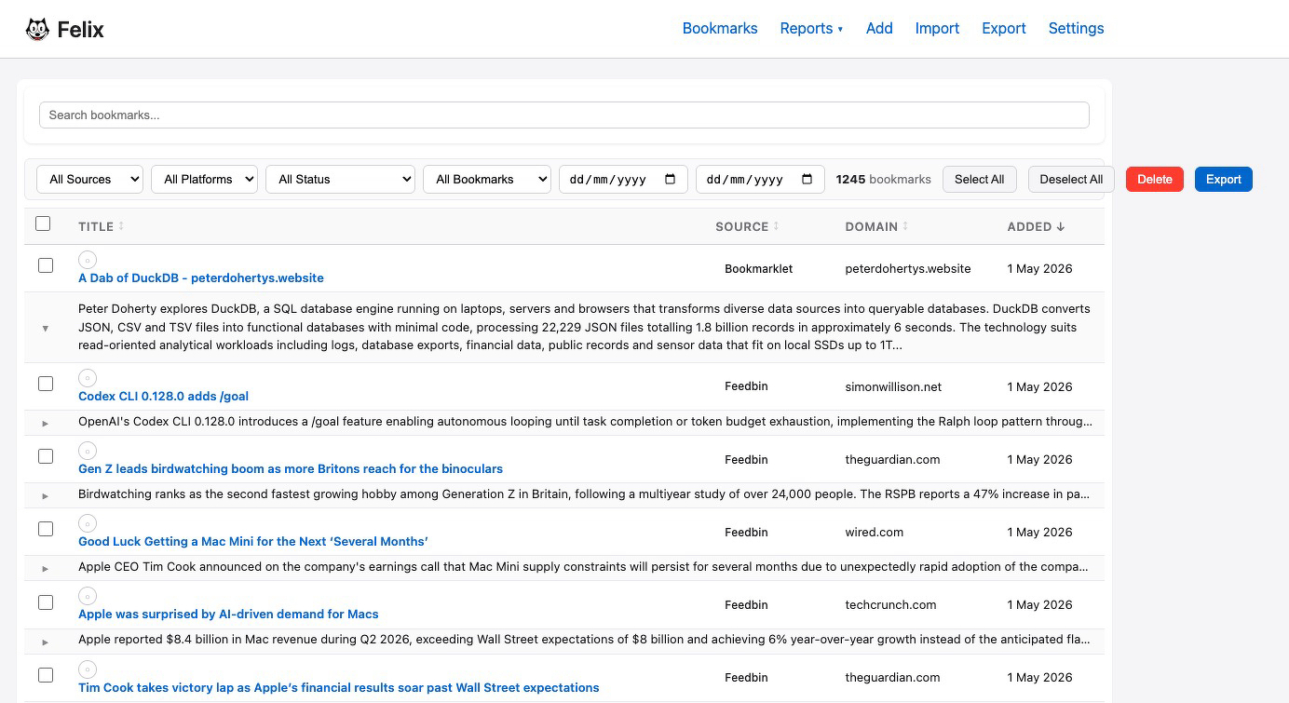Click the 'wired.com' domain cell
The width and height of the screenshot is (1289, 703).
875,532
